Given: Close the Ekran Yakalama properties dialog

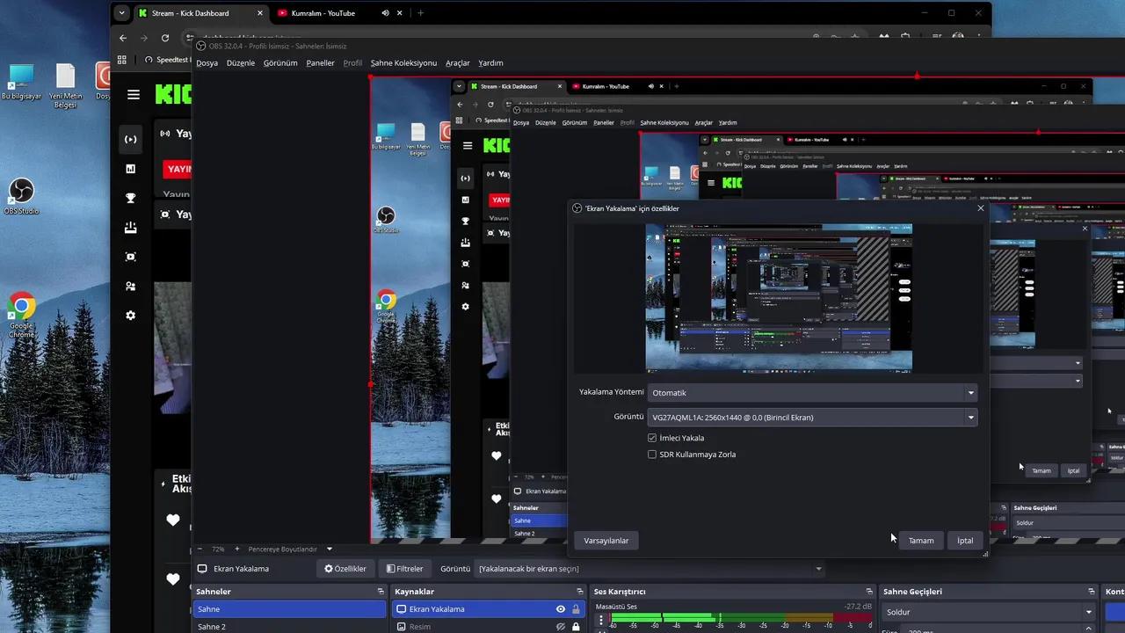Looking at the screenshot, I should point(981,208).
